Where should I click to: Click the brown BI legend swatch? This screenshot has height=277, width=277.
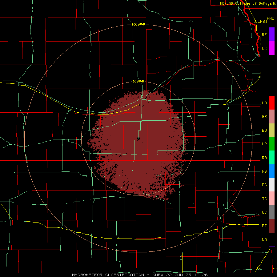[x=272, y=226]
